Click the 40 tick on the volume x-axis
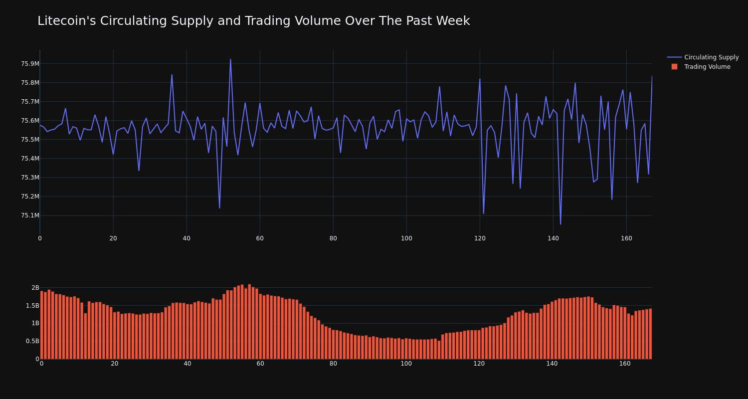The height and width of the screenshot is (399, 748). click(187, 364)
